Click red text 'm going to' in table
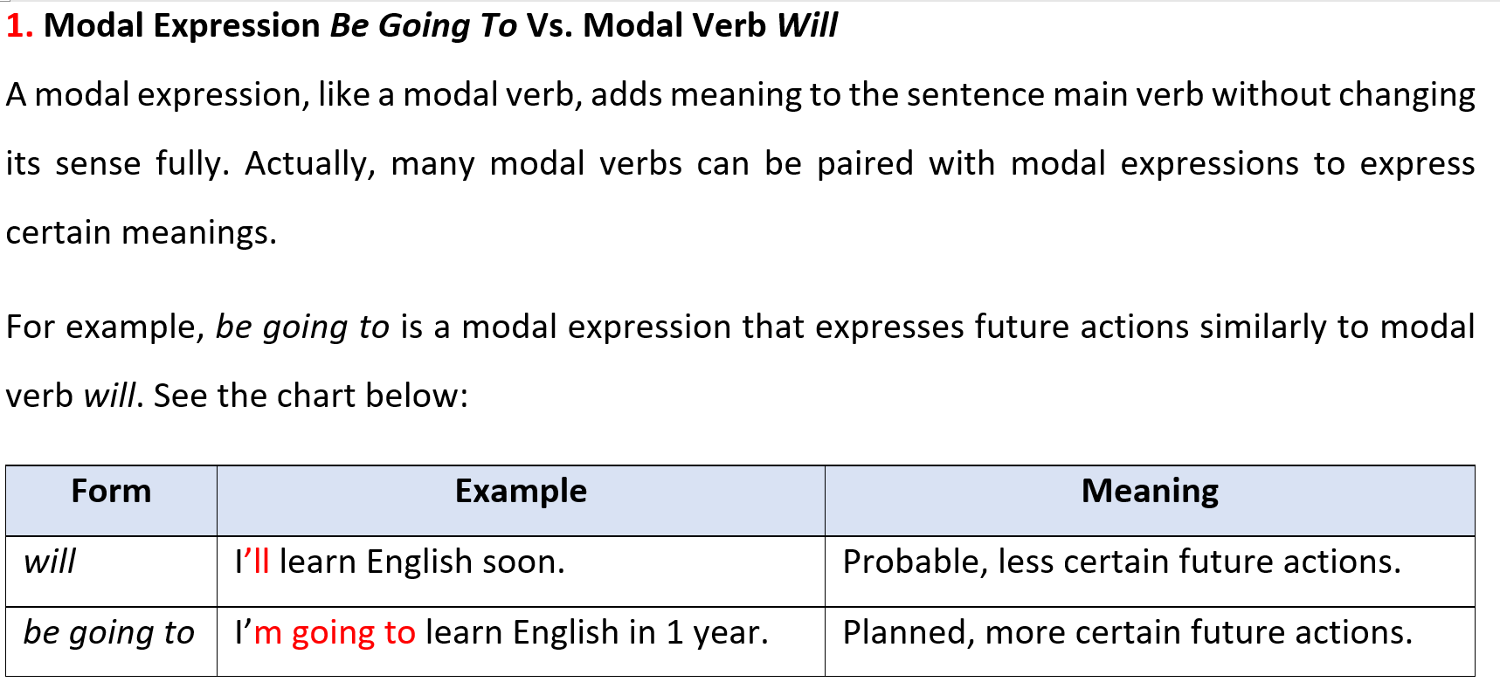 click(x=335, y=633)
